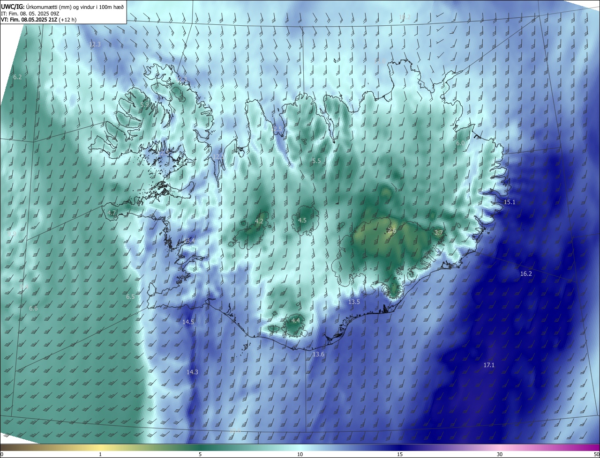Click the colour scale tick label 30
The image size is (600, 458).
click(x=500, y=454)
